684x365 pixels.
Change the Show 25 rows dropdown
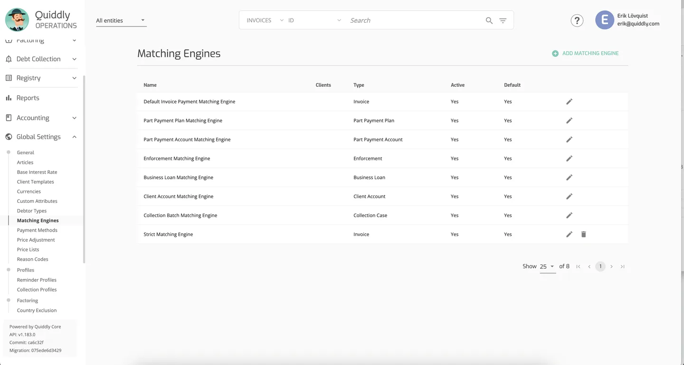coord(548,266)
